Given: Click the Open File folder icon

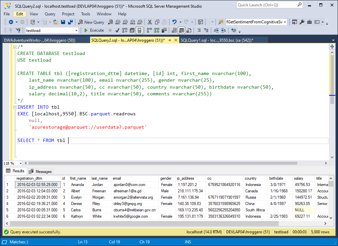Looking at the screenshot, I should point(55,22).
